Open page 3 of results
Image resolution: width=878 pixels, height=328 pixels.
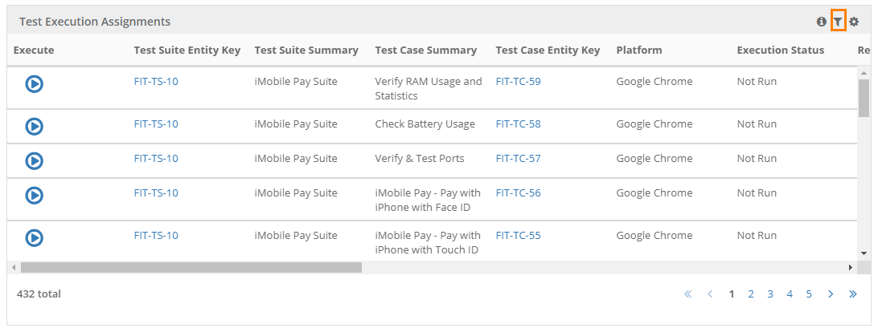coord(770,294)
